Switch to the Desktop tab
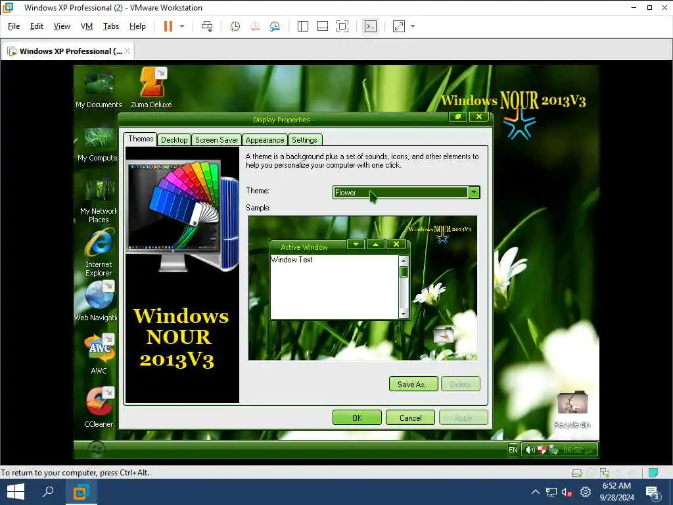Screen dimensions: 673x505 coord(174,140)
